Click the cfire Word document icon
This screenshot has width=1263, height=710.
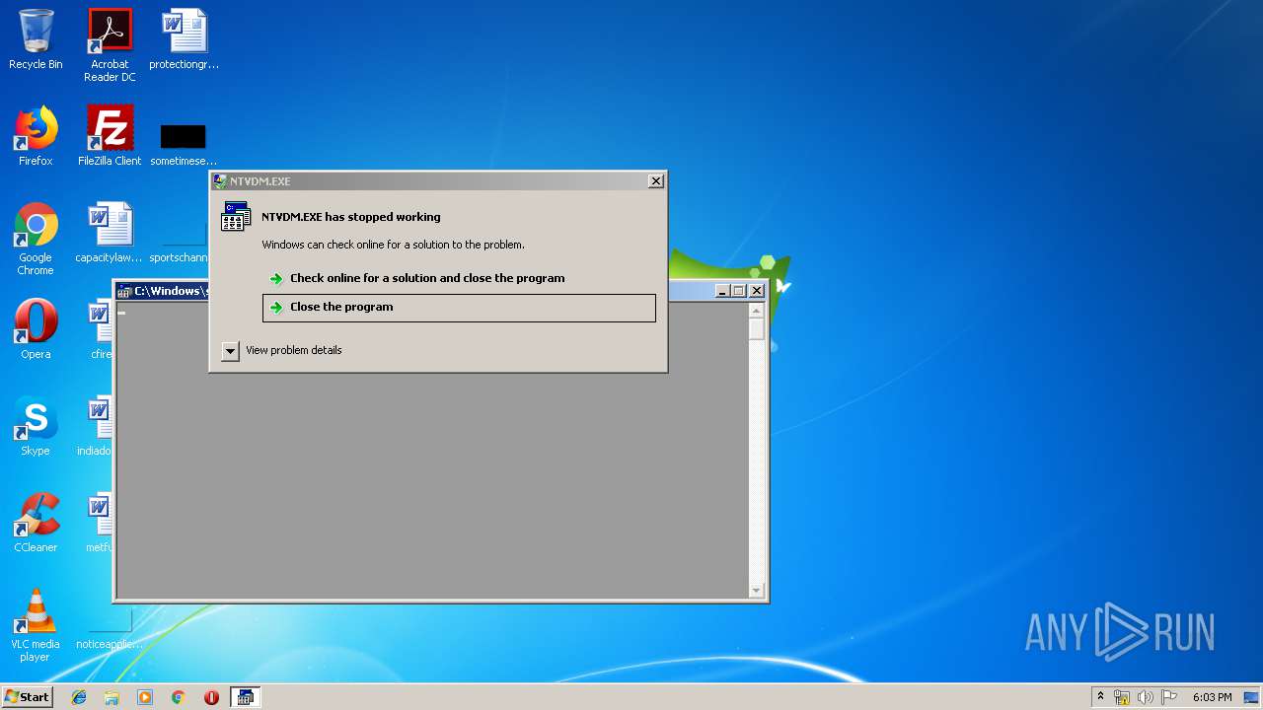tap(100, 329)
